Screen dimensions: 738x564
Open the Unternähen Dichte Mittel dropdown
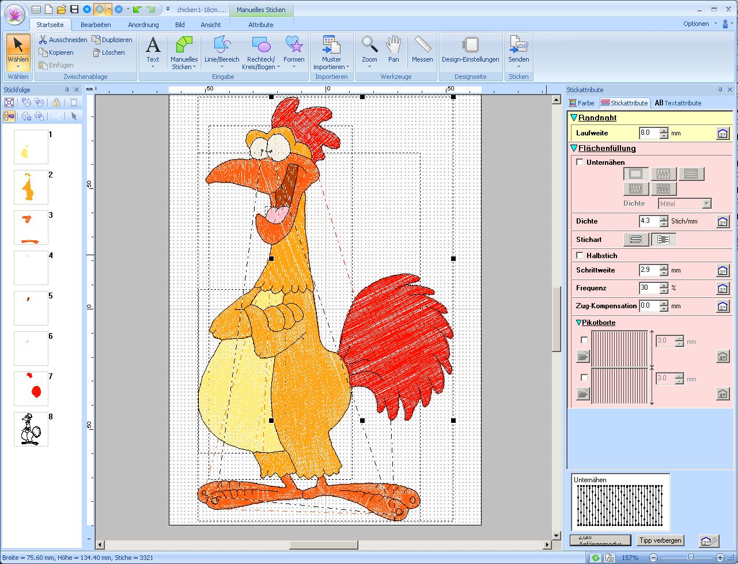706,204
